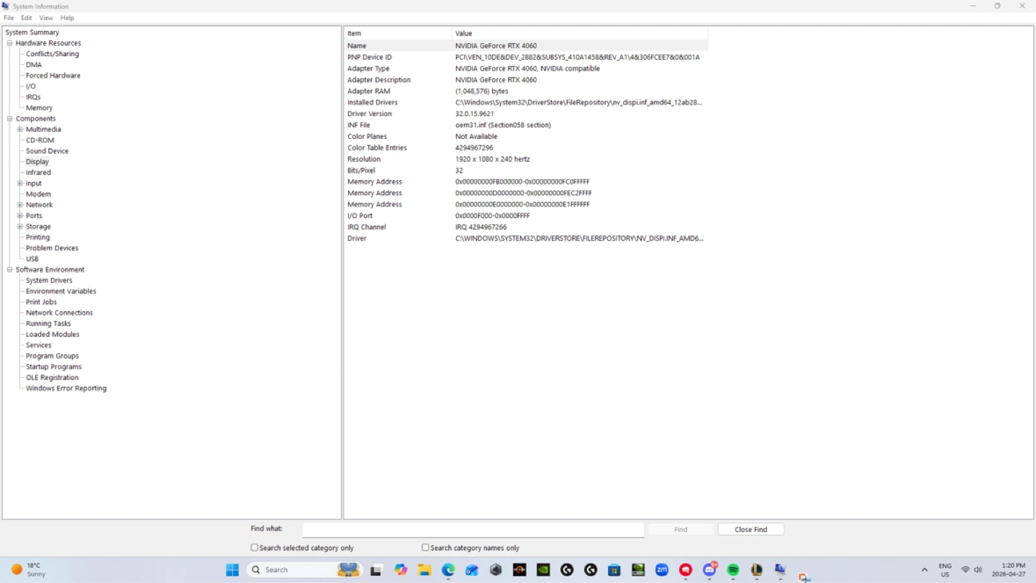
Task: Select Problem Devices tree item
Action: (53, 248)
